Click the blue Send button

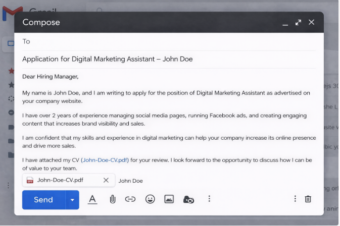tap(43, 200)
